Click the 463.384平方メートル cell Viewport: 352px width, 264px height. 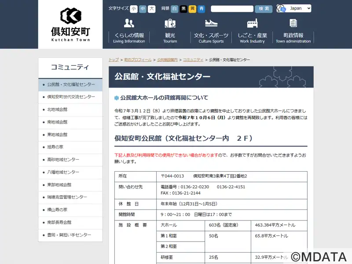[x=279, y=225]
